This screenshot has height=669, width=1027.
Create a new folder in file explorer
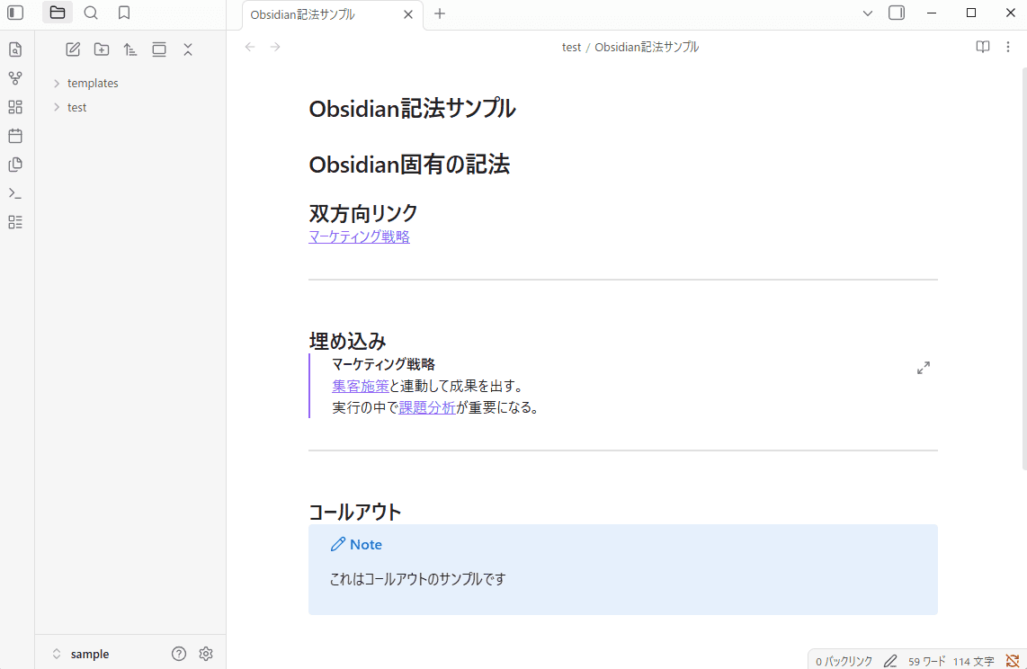102,49
